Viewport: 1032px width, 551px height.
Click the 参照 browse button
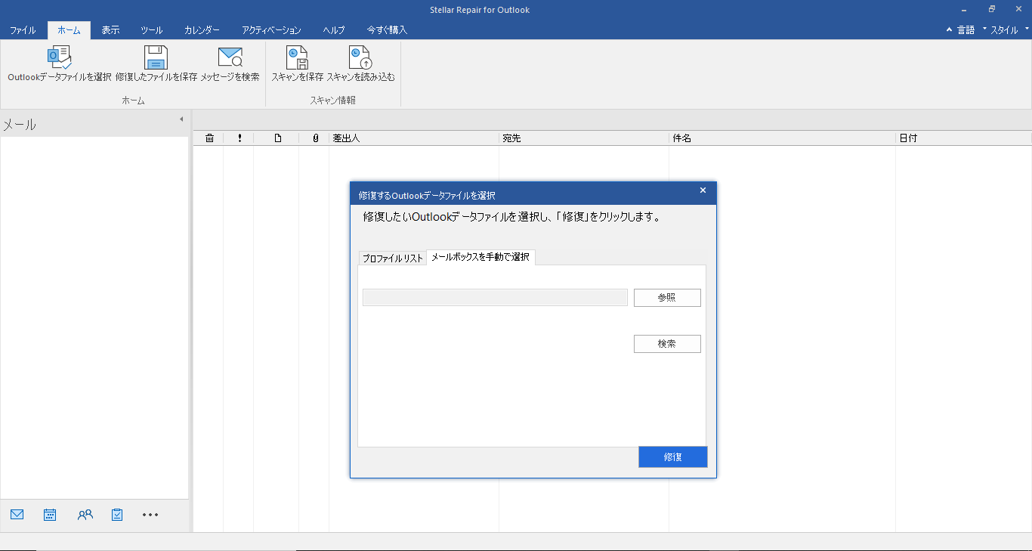[x=667, y=298]
